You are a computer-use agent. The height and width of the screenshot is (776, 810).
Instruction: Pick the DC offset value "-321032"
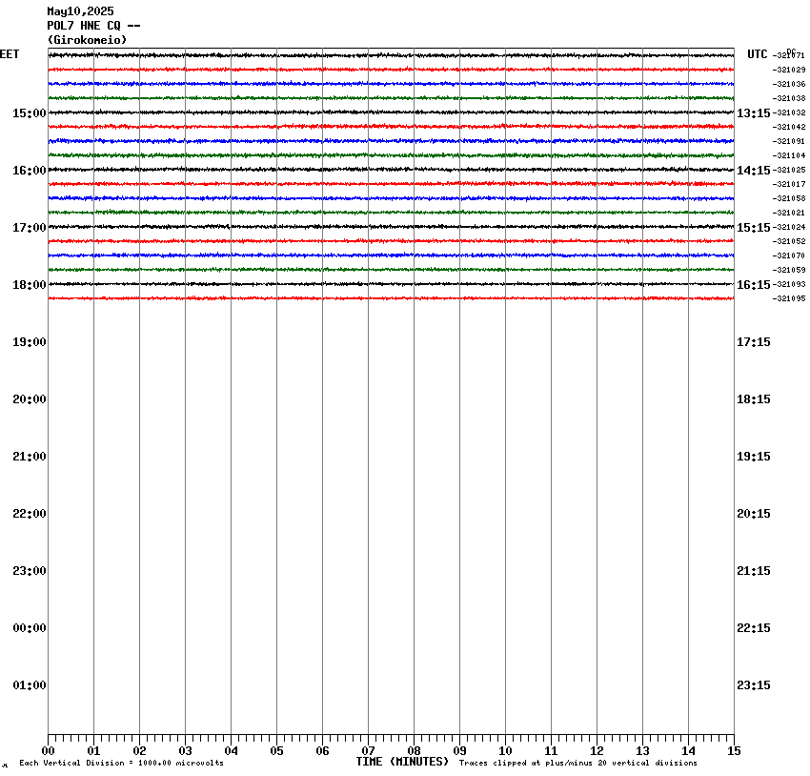[x=789, y=112]
